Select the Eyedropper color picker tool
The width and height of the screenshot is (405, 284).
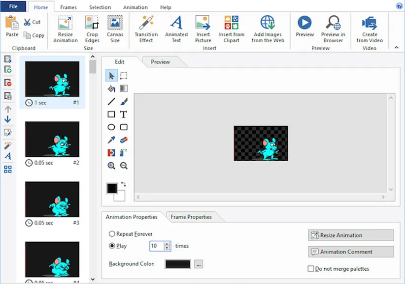pos(111,140)
